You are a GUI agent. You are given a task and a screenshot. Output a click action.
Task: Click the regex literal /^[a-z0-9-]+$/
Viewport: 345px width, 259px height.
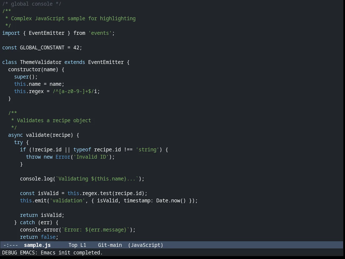click(x=73, y=91)
